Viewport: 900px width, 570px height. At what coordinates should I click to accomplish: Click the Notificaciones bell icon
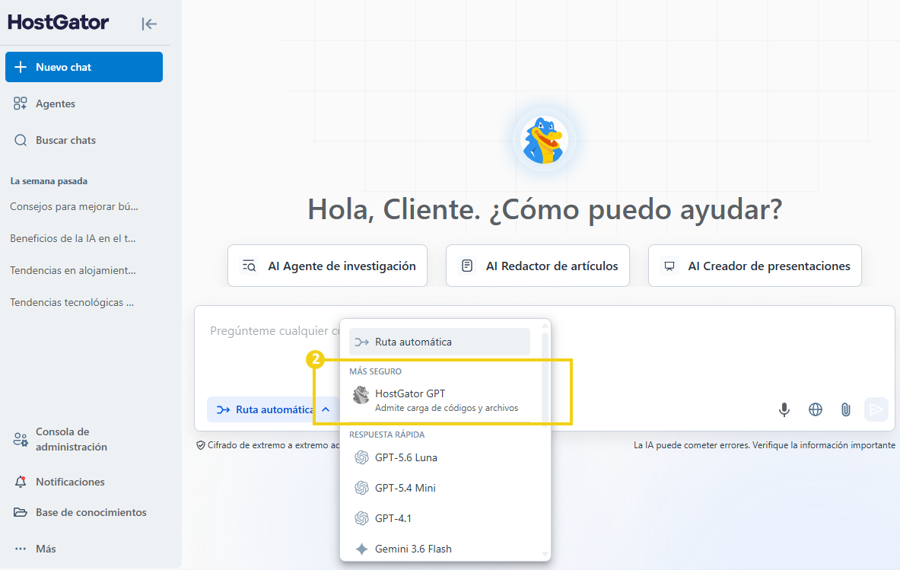point(20,482)
